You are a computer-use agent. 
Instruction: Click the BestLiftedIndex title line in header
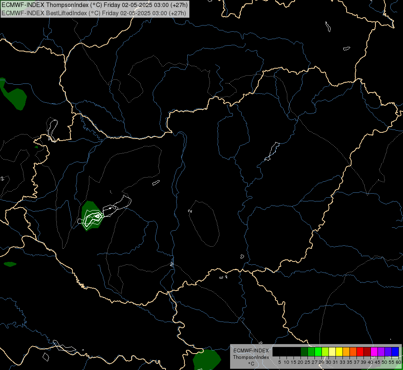(x=94, y=13)
